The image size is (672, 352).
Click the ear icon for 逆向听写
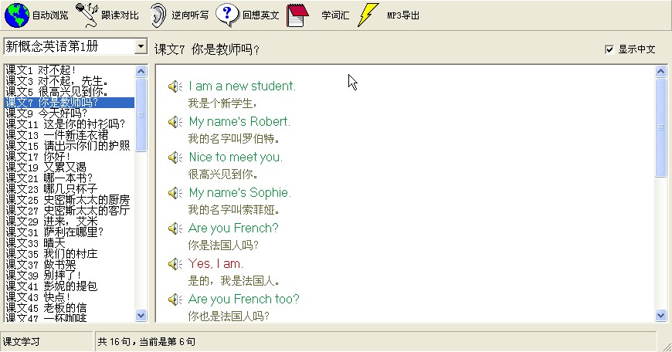pos(158,15)
